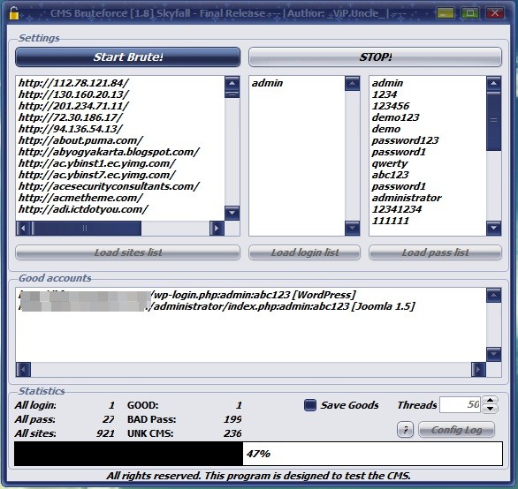This screenshot has width=518, height=489.
Task: Select password 12341234
Action: (x=397, y=209)
